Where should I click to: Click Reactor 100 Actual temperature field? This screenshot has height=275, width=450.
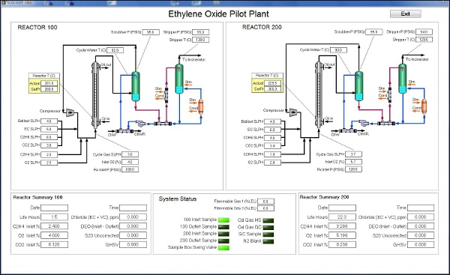tap(49, 83)
